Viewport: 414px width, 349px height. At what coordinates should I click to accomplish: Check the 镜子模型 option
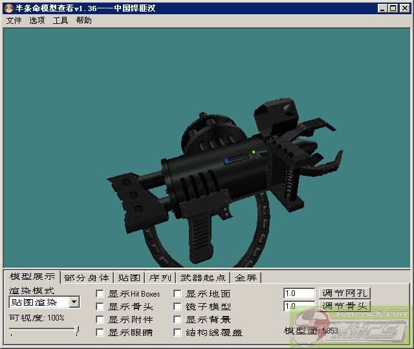(x=178, y=307)
